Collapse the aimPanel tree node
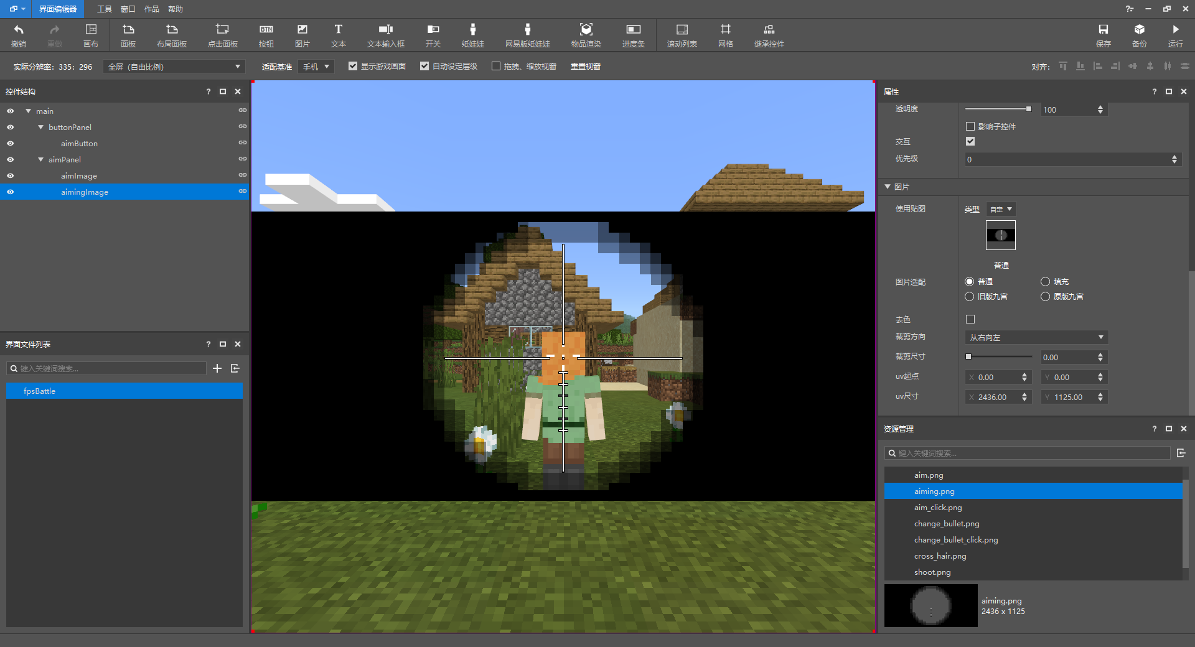This screenshot has height=647, width=1195. 41,159
